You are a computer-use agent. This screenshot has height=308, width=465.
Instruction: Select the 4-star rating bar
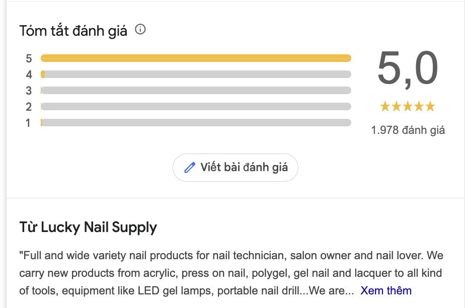tap(196, 74)
